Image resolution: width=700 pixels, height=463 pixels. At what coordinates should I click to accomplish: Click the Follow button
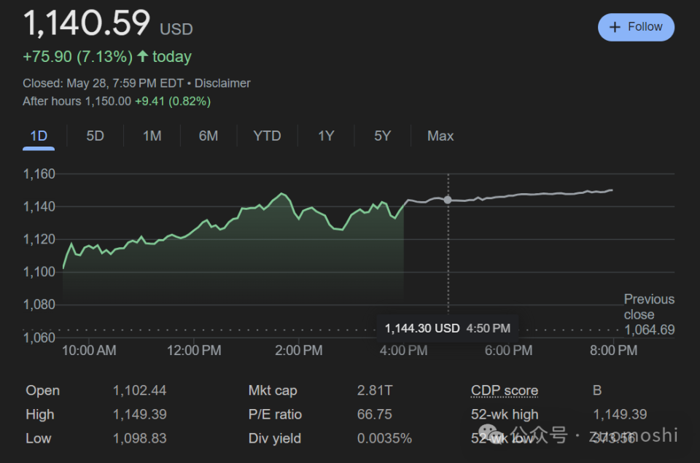tap(636, 27)
